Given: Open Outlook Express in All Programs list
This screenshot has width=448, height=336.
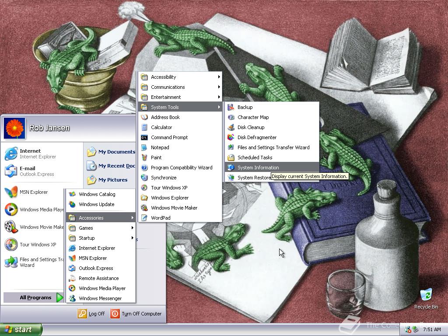Looking at the screenshot, I should 101,268.
